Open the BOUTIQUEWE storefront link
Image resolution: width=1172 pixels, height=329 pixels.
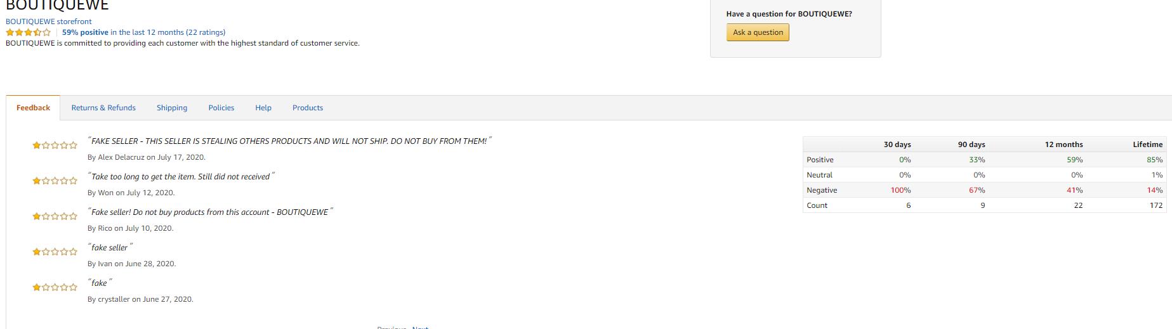(x=49, y=22)
